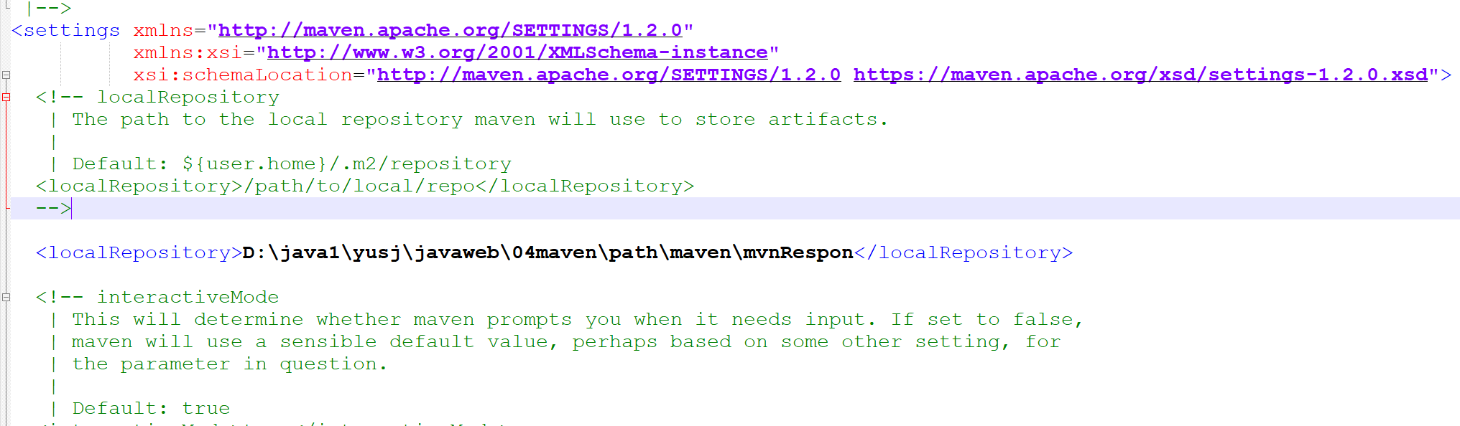Click the 'Default: ${user.home}/.m2/repository' line
The width and height of the screenshot is (1460, 426).
(292, 164)
